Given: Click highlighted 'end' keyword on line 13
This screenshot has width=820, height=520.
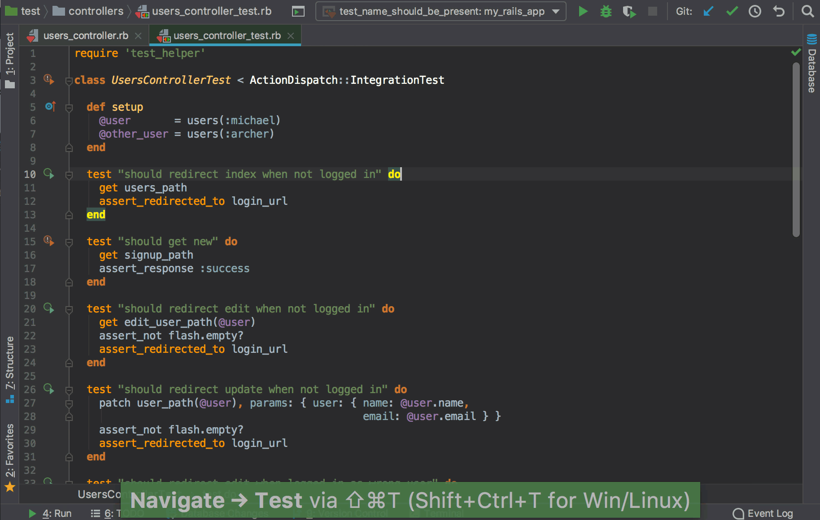Looking at the screenshot, I should [96, 215].
